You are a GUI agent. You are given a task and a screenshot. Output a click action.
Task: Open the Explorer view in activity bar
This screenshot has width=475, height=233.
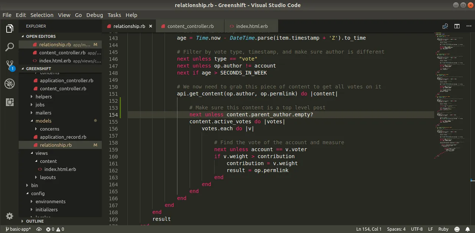point(10,29)
